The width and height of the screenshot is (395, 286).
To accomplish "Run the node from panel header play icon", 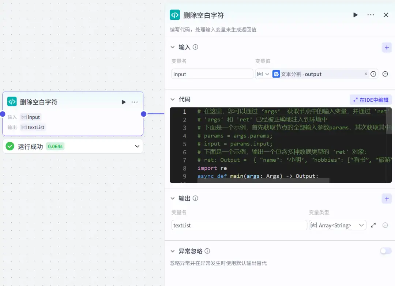I will click(x=355, y=15).
